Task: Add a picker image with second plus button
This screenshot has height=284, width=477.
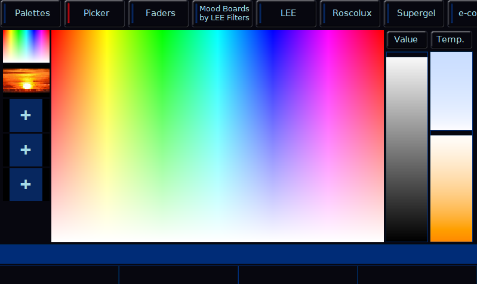Action: (26, 150)
